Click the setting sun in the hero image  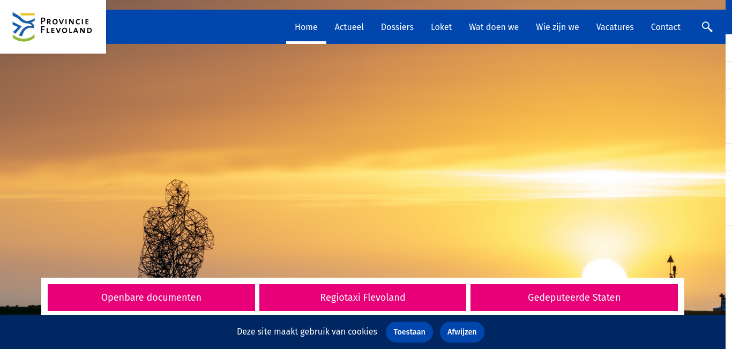click(x=604, y=269)
